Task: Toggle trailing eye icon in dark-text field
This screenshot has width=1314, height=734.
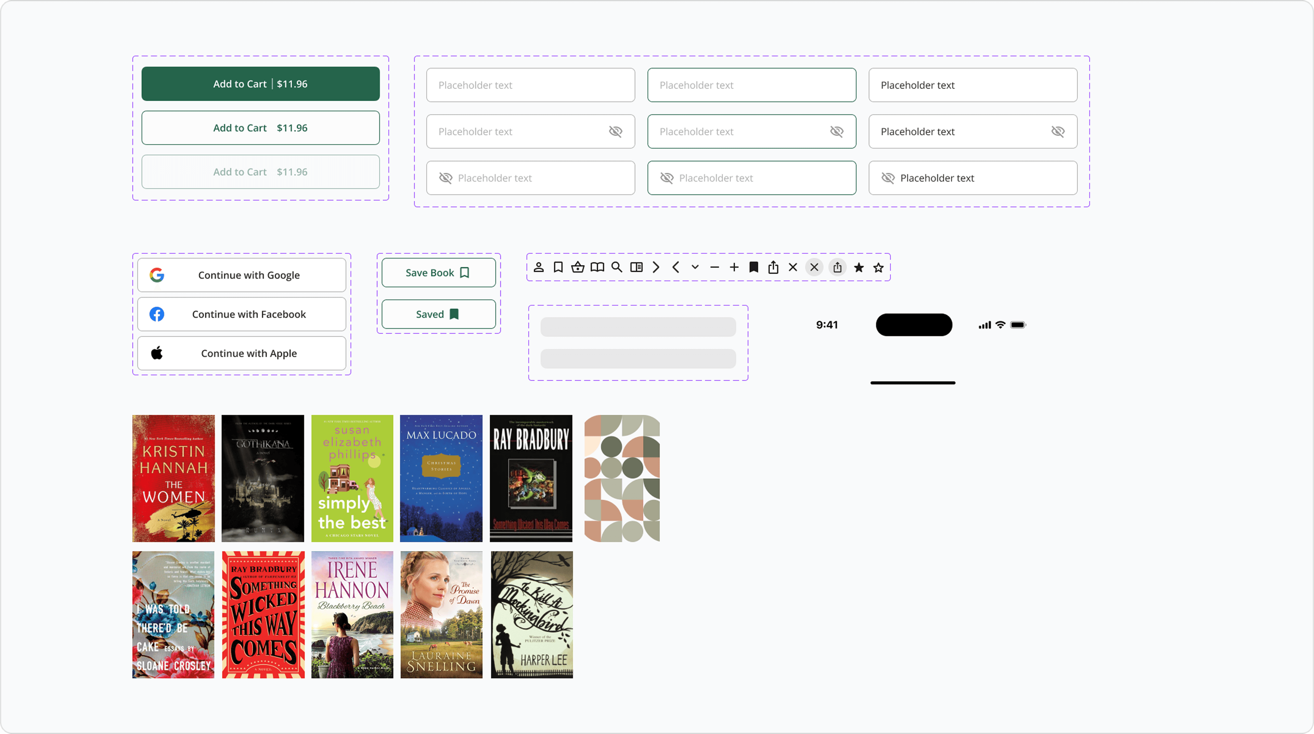Action: (x=1058, y=132)
